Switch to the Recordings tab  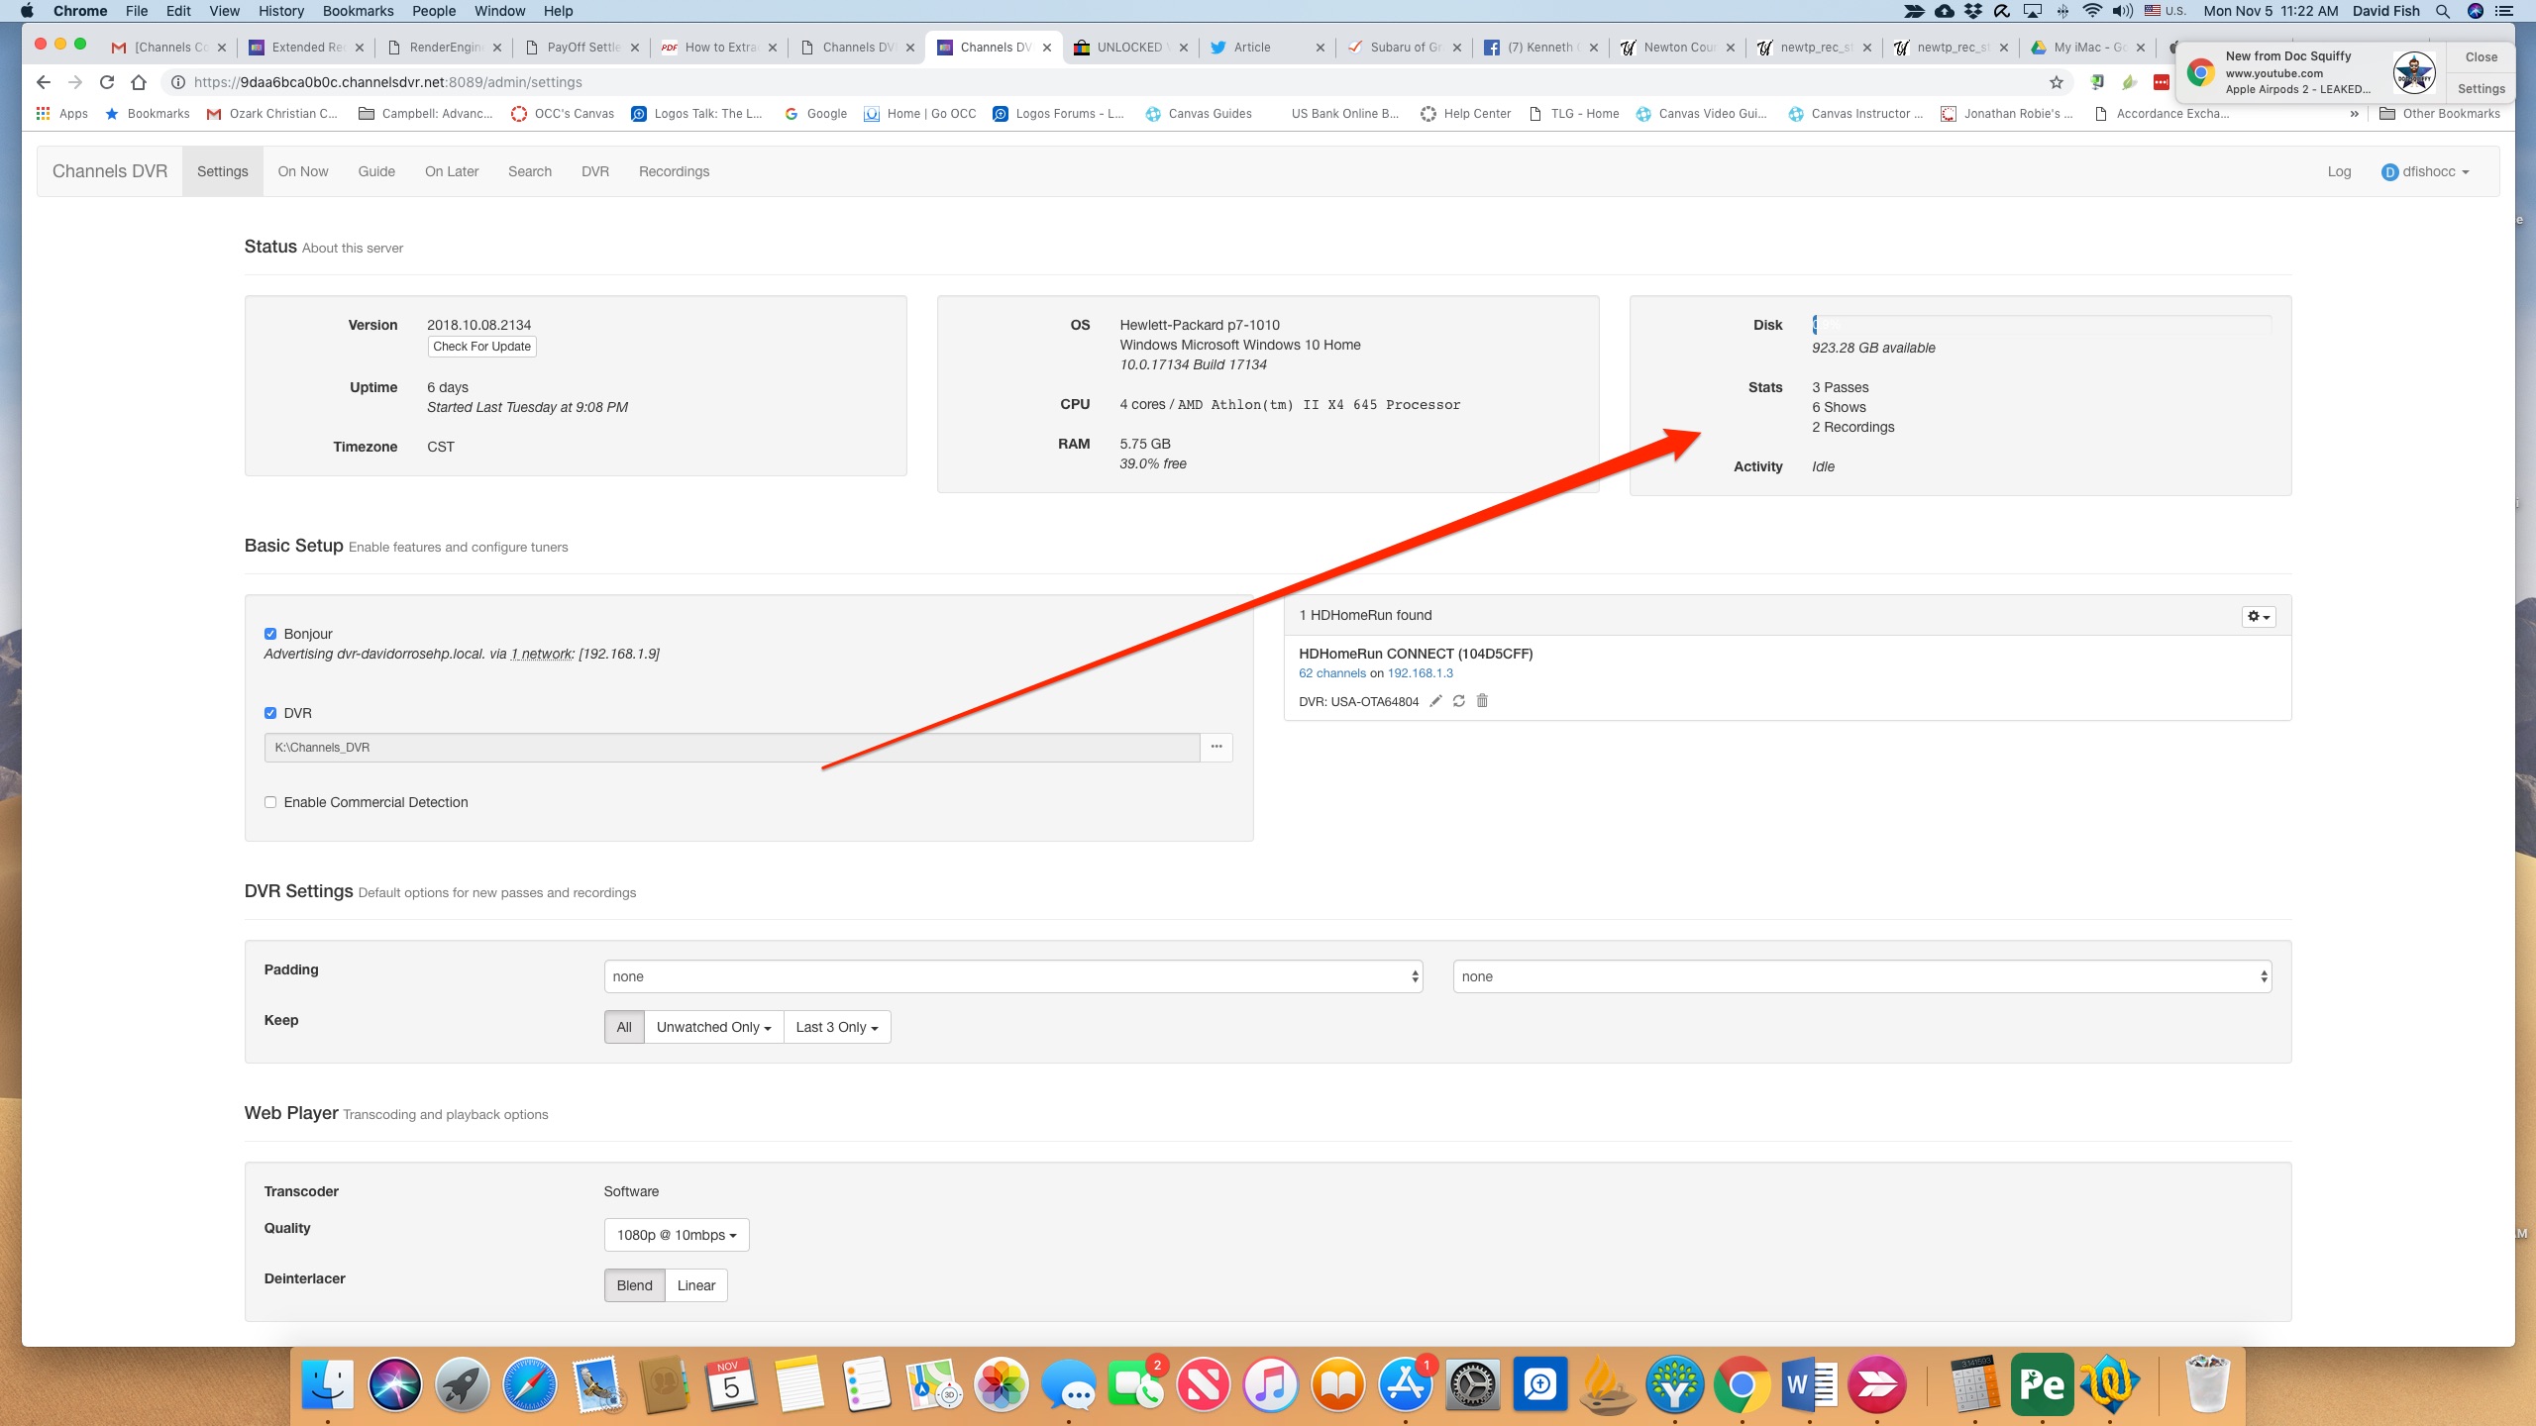674,171
